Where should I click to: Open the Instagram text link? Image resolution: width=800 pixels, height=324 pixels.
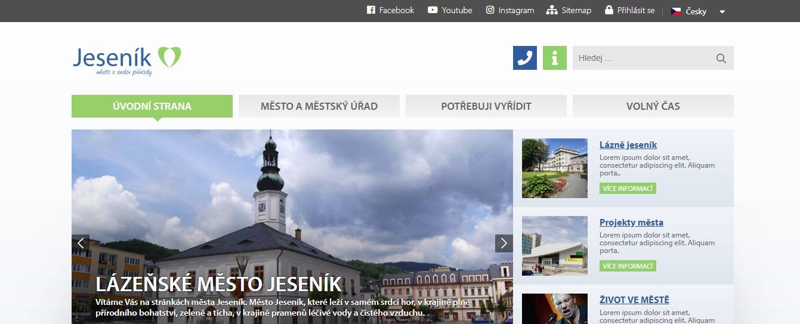click(x=516, y=10)
